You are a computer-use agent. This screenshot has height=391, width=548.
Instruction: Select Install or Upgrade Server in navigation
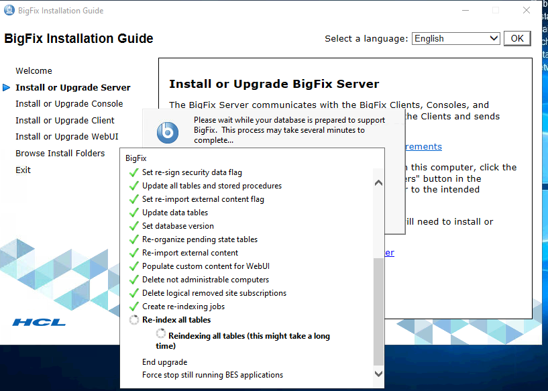pyautogui.click(x=73, y=87)
